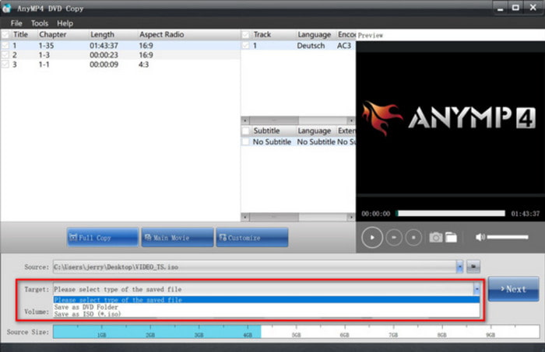Open the Help menu

65,23
